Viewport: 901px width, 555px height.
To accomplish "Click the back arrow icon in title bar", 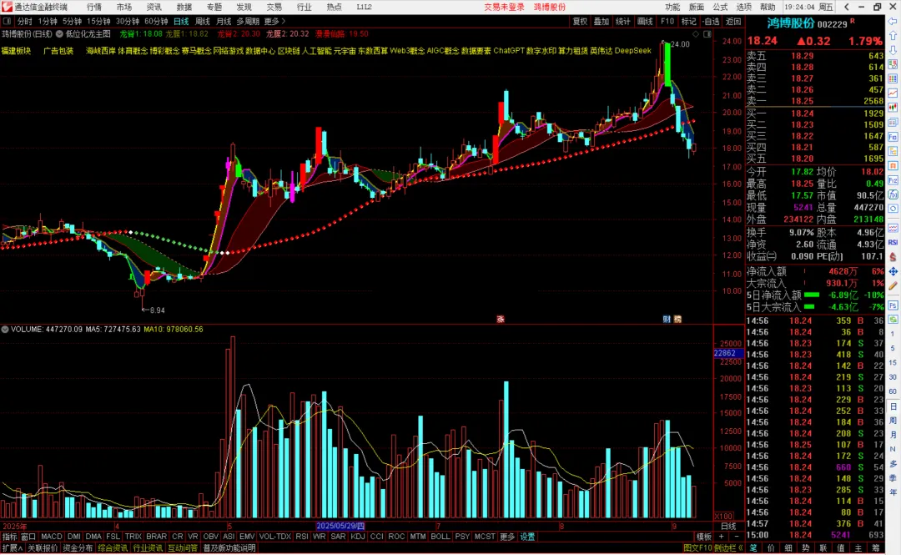I will [x=847, y=7].
